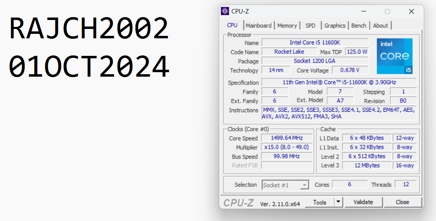Click the Validate button
The height and width of the screenshot is (221, 436).
tap(363, 202)
